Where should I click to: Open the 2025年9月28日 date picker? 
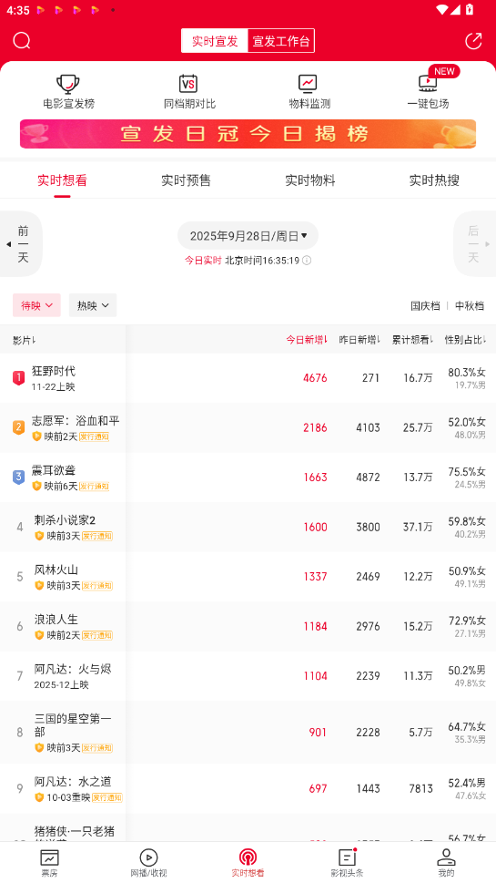click(x=248, y=235)
